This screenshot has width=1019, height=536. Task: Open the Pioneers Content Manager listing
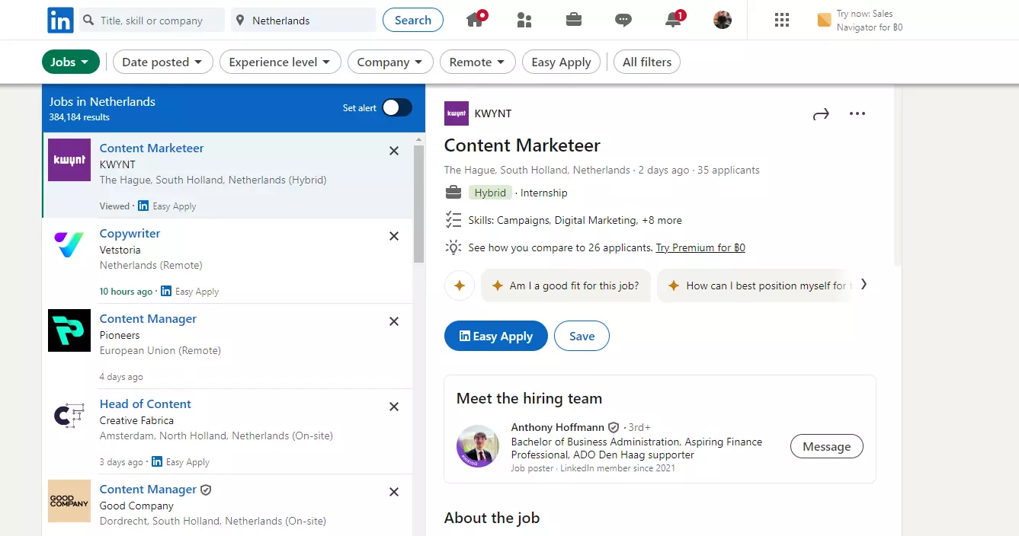click(148, 318)
